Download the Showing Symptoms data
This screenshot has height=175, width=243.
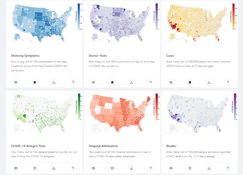[54, 82]
